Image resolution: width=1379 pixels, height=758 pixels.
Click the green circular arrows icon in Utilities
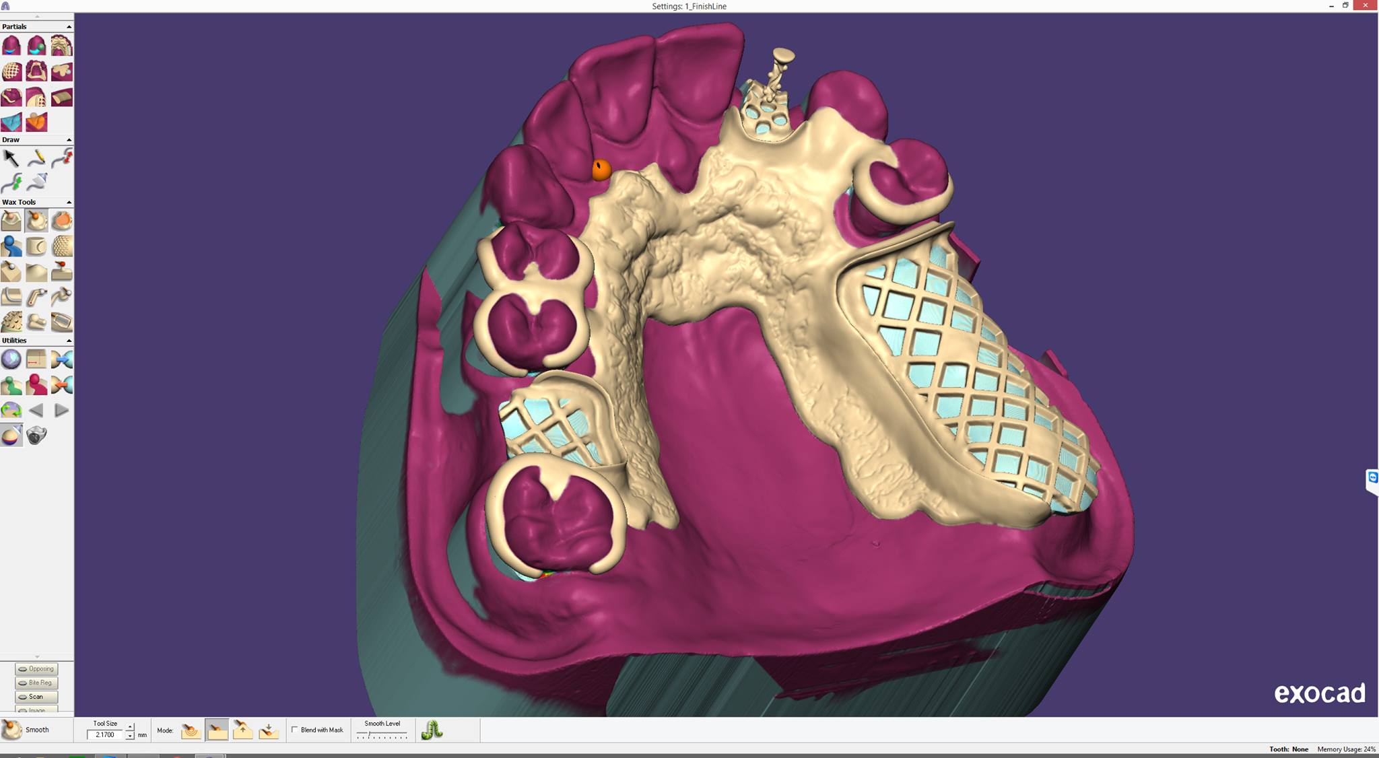click(11, 410)
